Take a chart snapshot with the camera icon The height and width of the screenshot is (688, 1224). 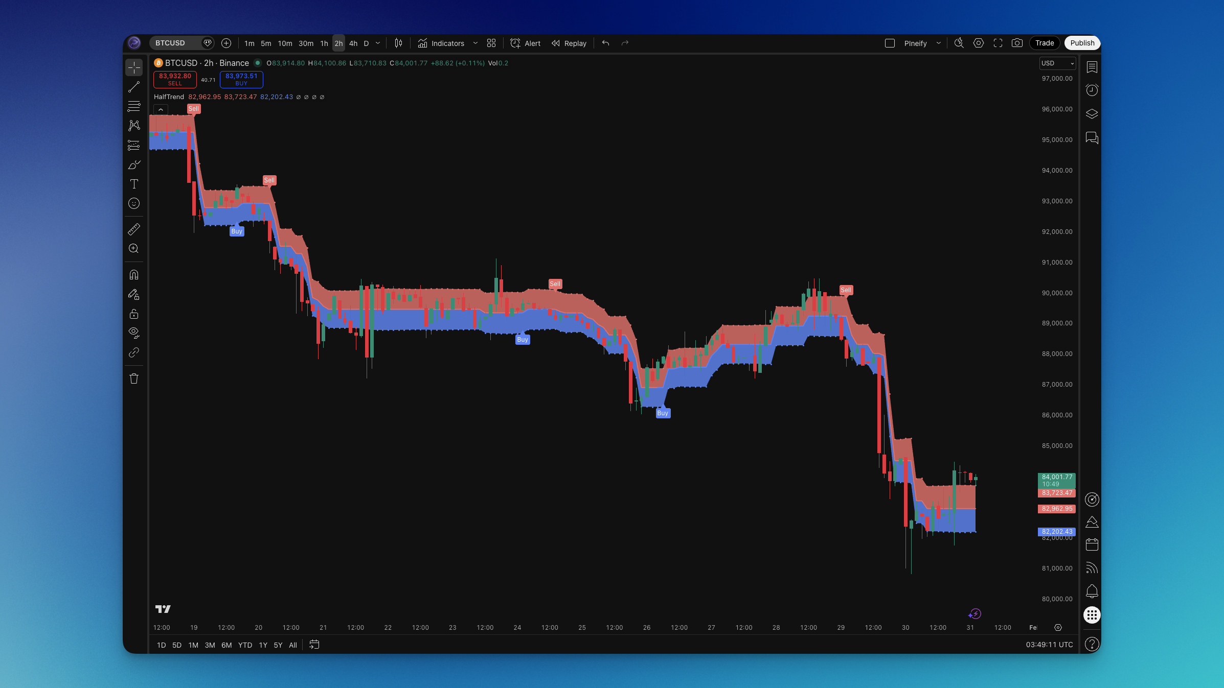(x=1017, y=43)
